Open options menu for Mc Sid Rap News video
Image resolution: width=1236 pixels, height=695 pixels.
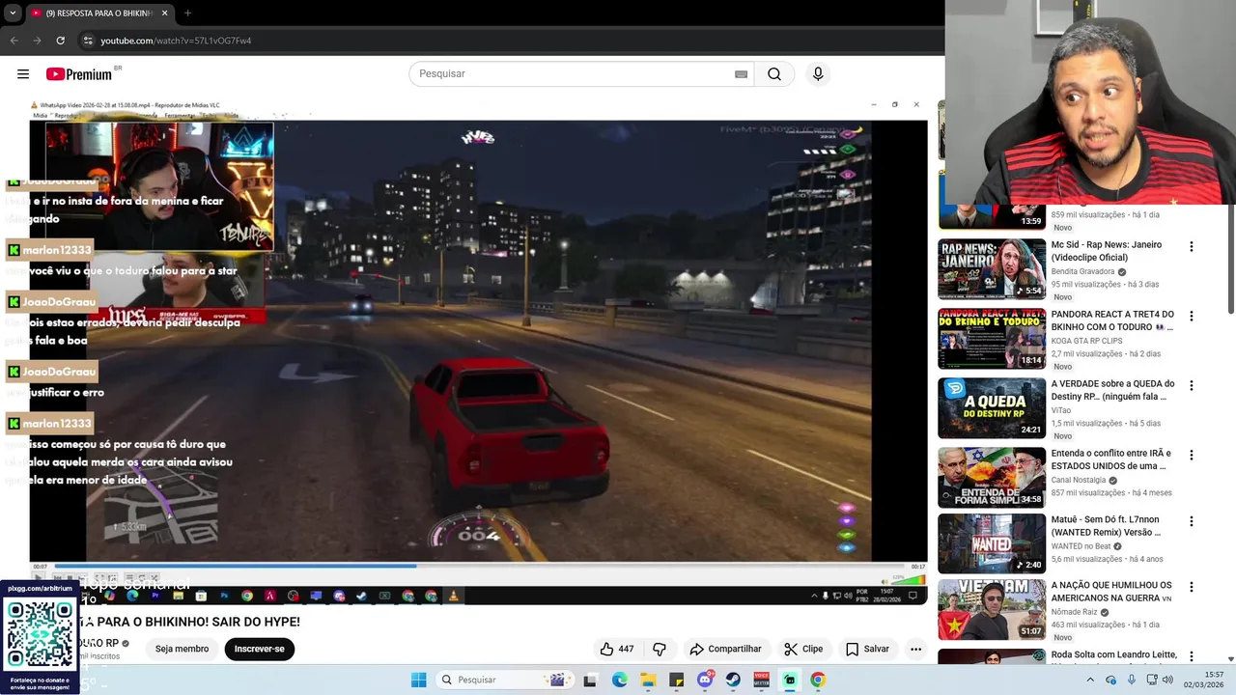click(1191, 247)
